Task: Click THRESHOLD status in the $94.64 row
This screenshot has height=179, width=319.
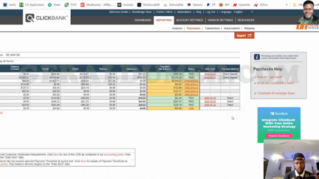Action: tap(191, 85)
